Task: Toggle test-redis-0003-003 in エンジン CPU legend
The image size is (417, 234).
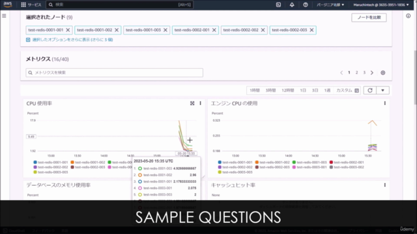Action: click(x=235, y=172)
